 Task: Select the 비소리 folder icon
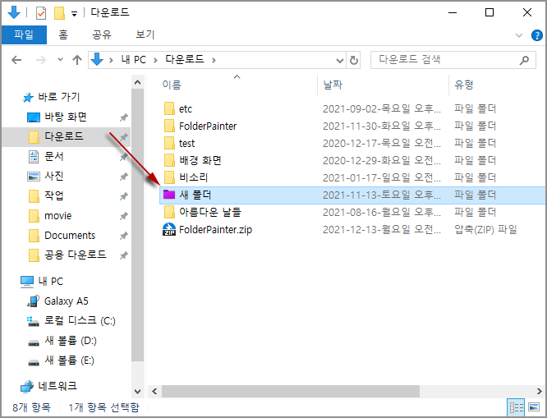pyautogui.click(x=169, y=177)
